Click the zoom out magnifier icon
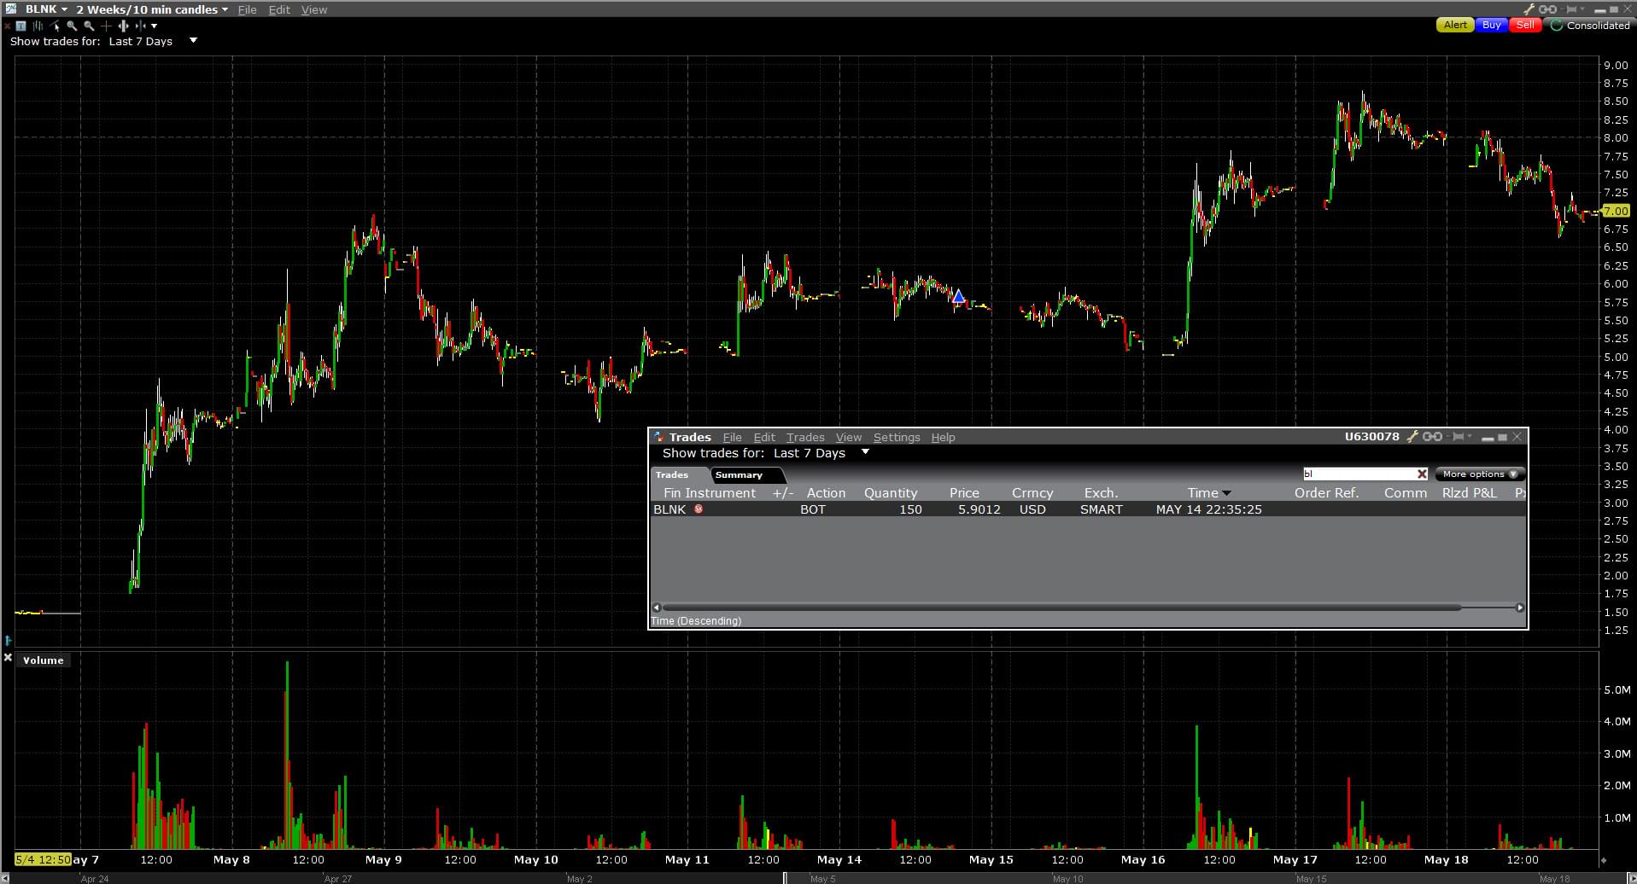The image size is (1637, 884). (x=89, y=26)
